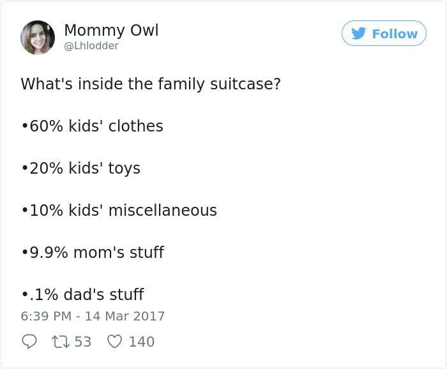Show the 53 retweets count

click(83, 342)
